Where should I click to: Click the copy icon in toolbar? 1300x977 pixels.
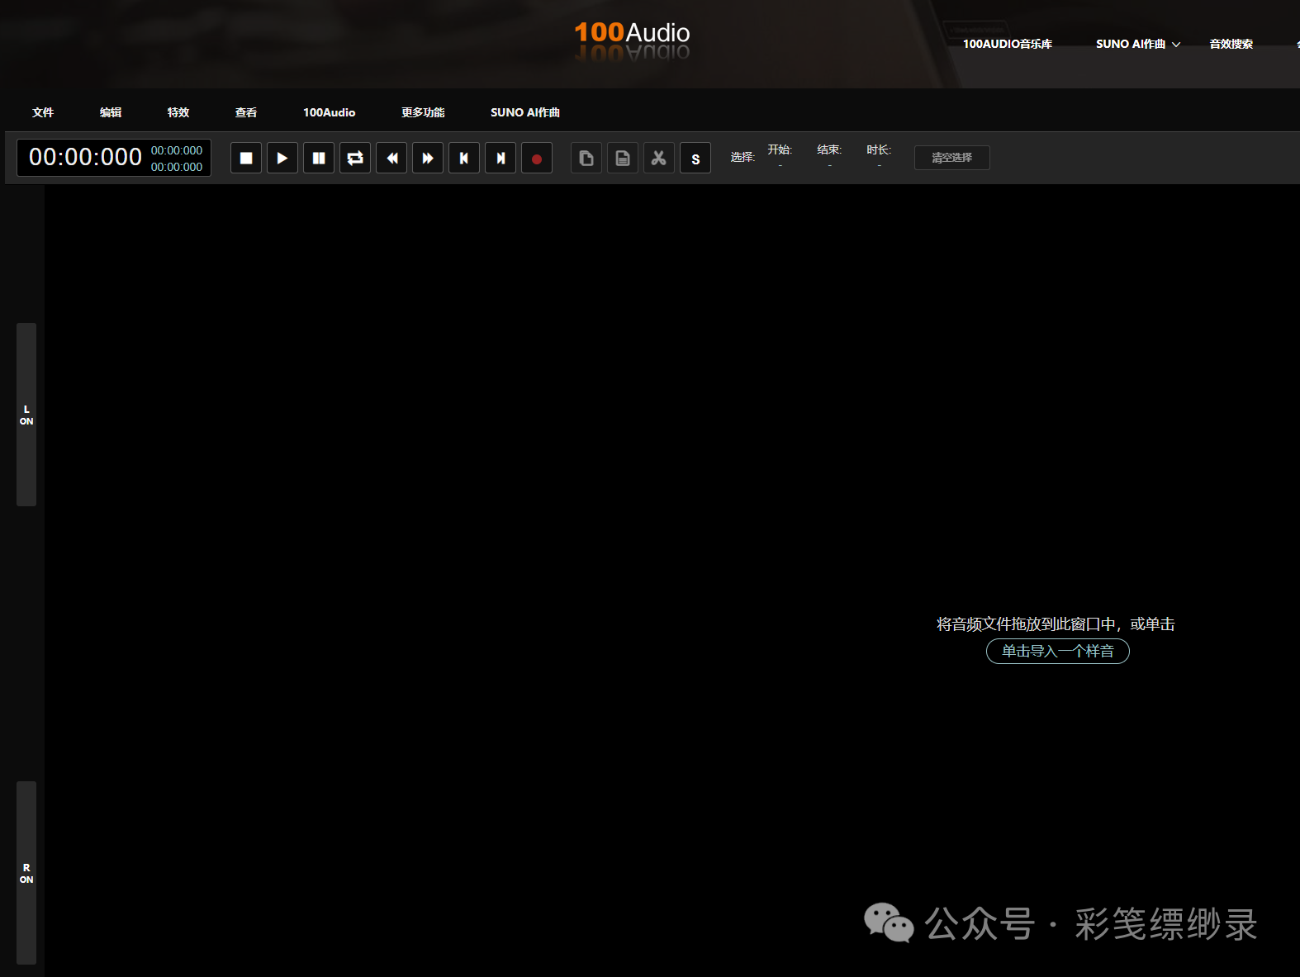click(x=586, y=158)
